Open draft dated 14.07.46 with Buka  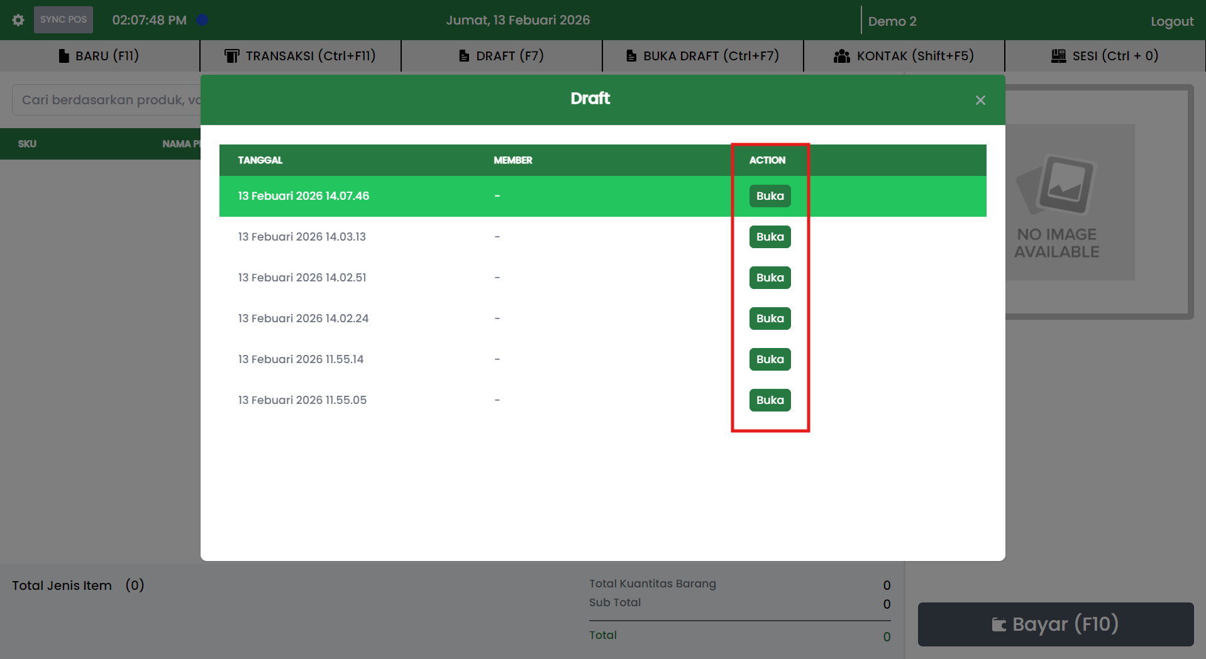click(770, 196)
